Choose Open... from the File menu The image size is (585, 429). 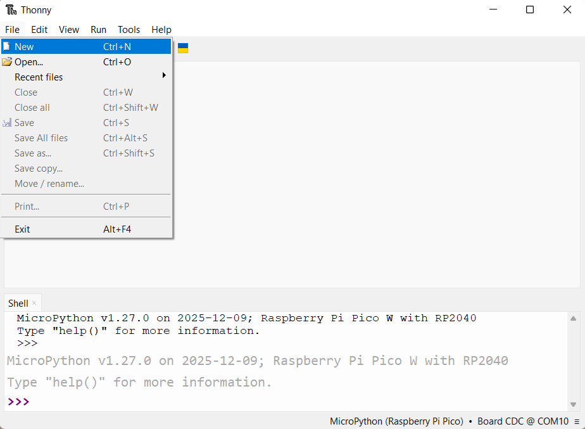coord(86,62)
